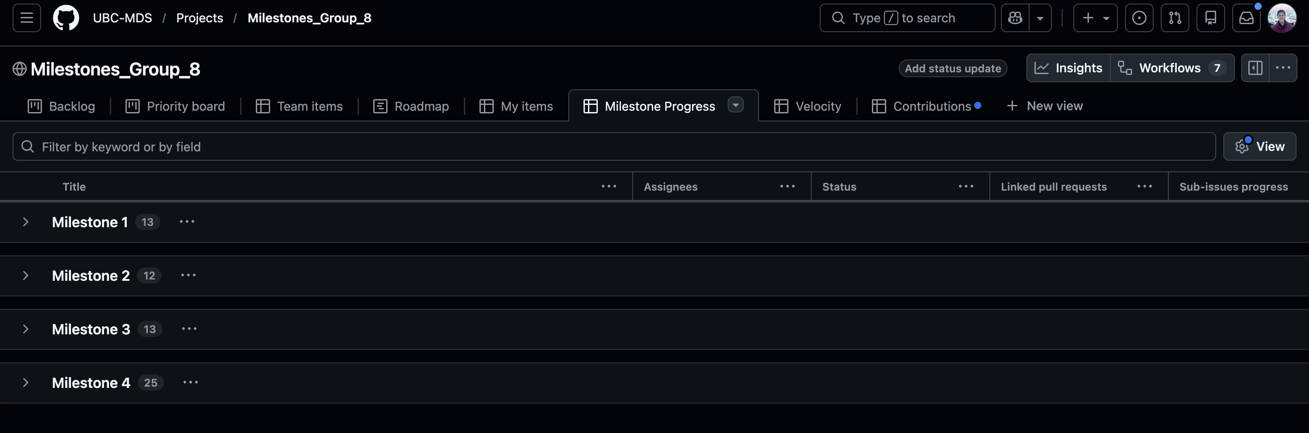
Task: Click the Add status update button
Action: tap(952, 68)
